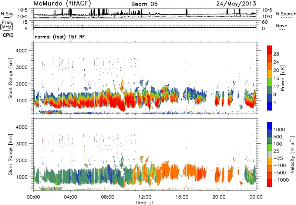Screen dimensions: 296x205
Task: Click the "500" velocity colorbar tick label
Action: (278, 137)
